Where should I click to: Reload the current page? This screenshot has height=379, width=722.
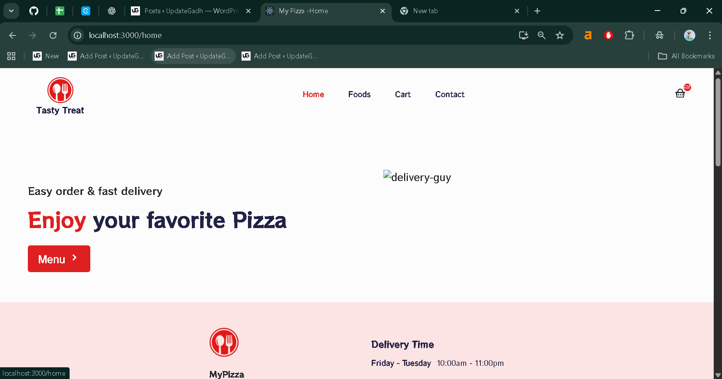(53, 35)
